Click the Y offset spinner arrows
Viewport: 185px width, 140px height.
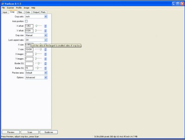point(45,31)
